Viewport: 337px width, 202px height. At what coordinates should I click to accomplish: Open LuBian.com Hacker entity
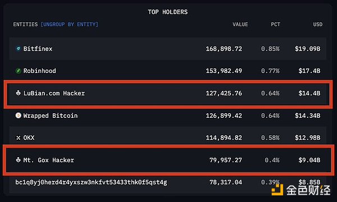(54, 93)
